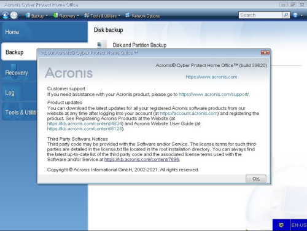
Task: Click the Backup toolbar icon
Action: 28,15
